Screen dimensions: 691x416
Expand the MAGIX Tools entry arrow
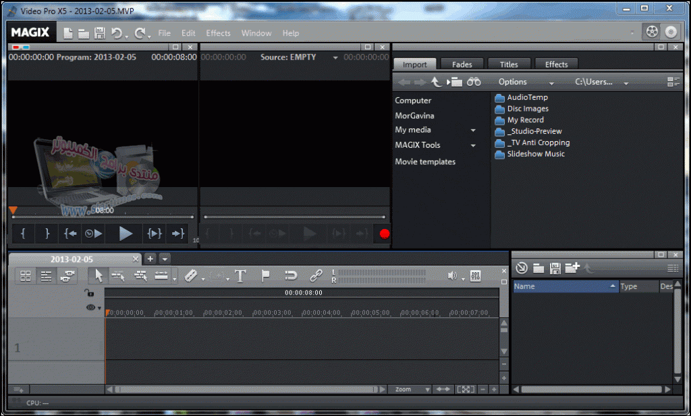coord(473,146)
